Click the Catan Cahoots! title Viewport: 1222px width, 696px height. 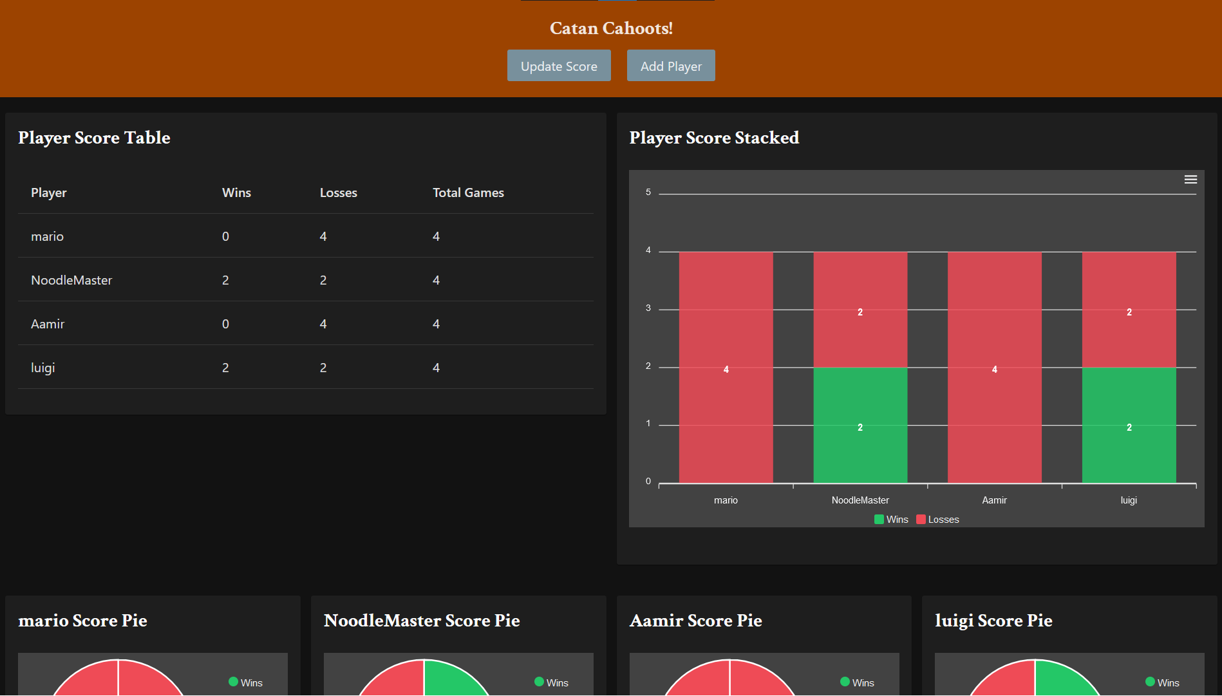pos(611,28)
